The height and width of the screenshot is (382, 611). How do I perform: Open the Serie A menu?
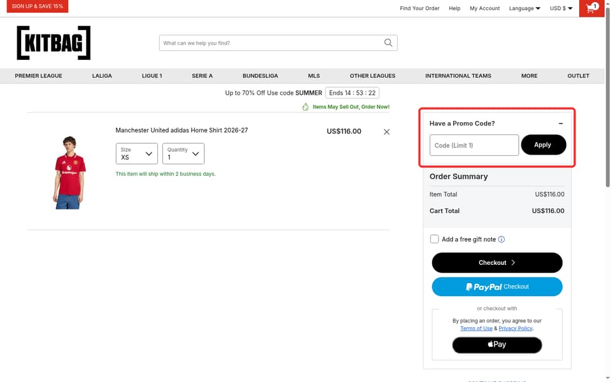pos(202,76)
